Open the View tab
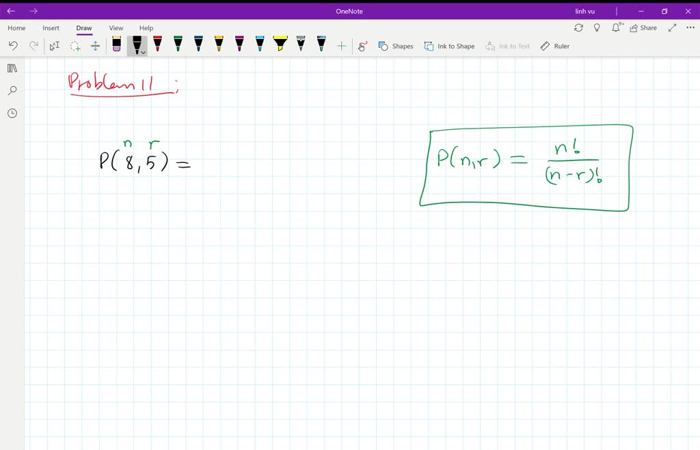The width and height of the screenshot is (700, 450). (116, 28)
